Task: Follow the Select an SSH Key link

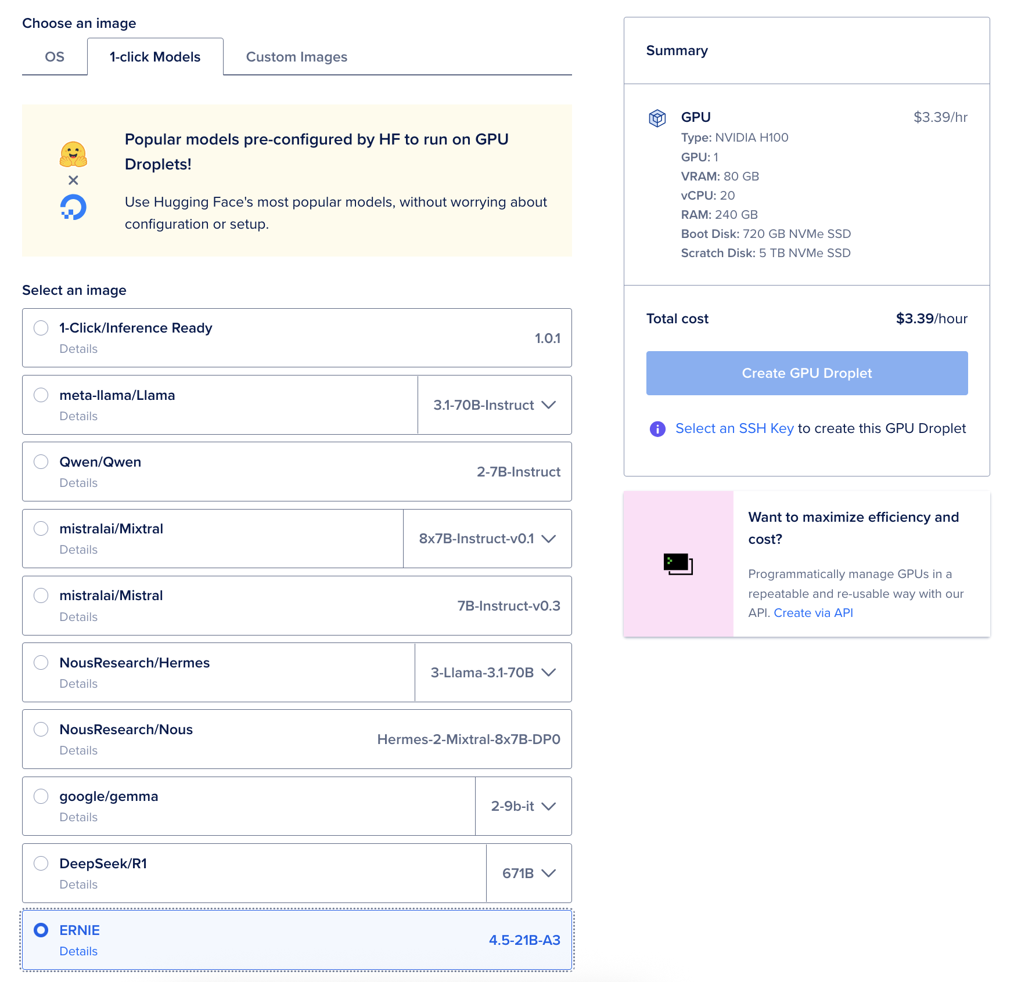Action: point(734,429)
